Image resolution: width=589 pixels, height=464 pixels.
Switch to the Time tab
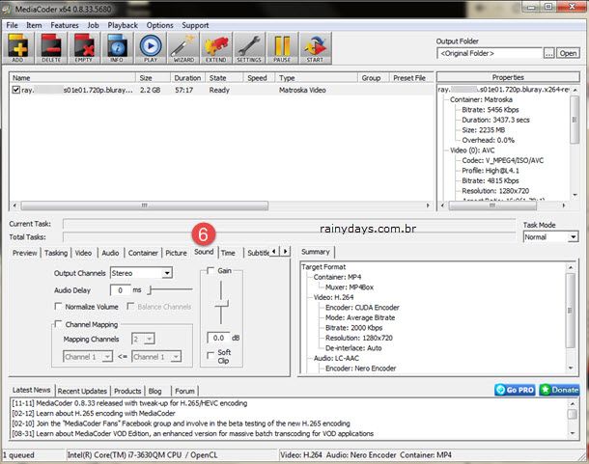pyautogui.click(x=228, y=253)
